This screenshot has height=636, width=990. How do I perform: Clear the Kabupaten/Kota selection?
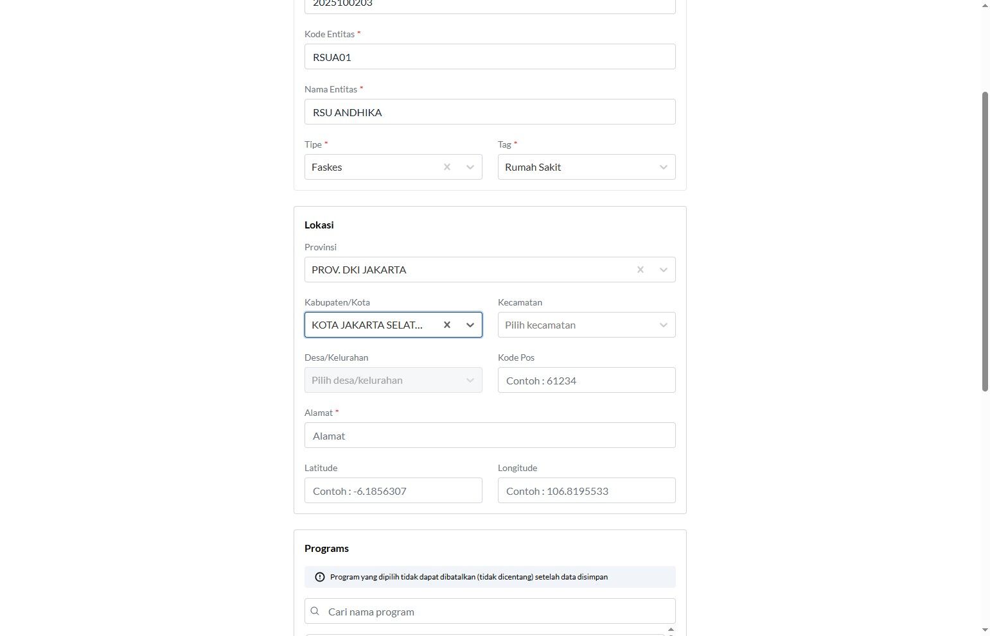tap(447, 325)
